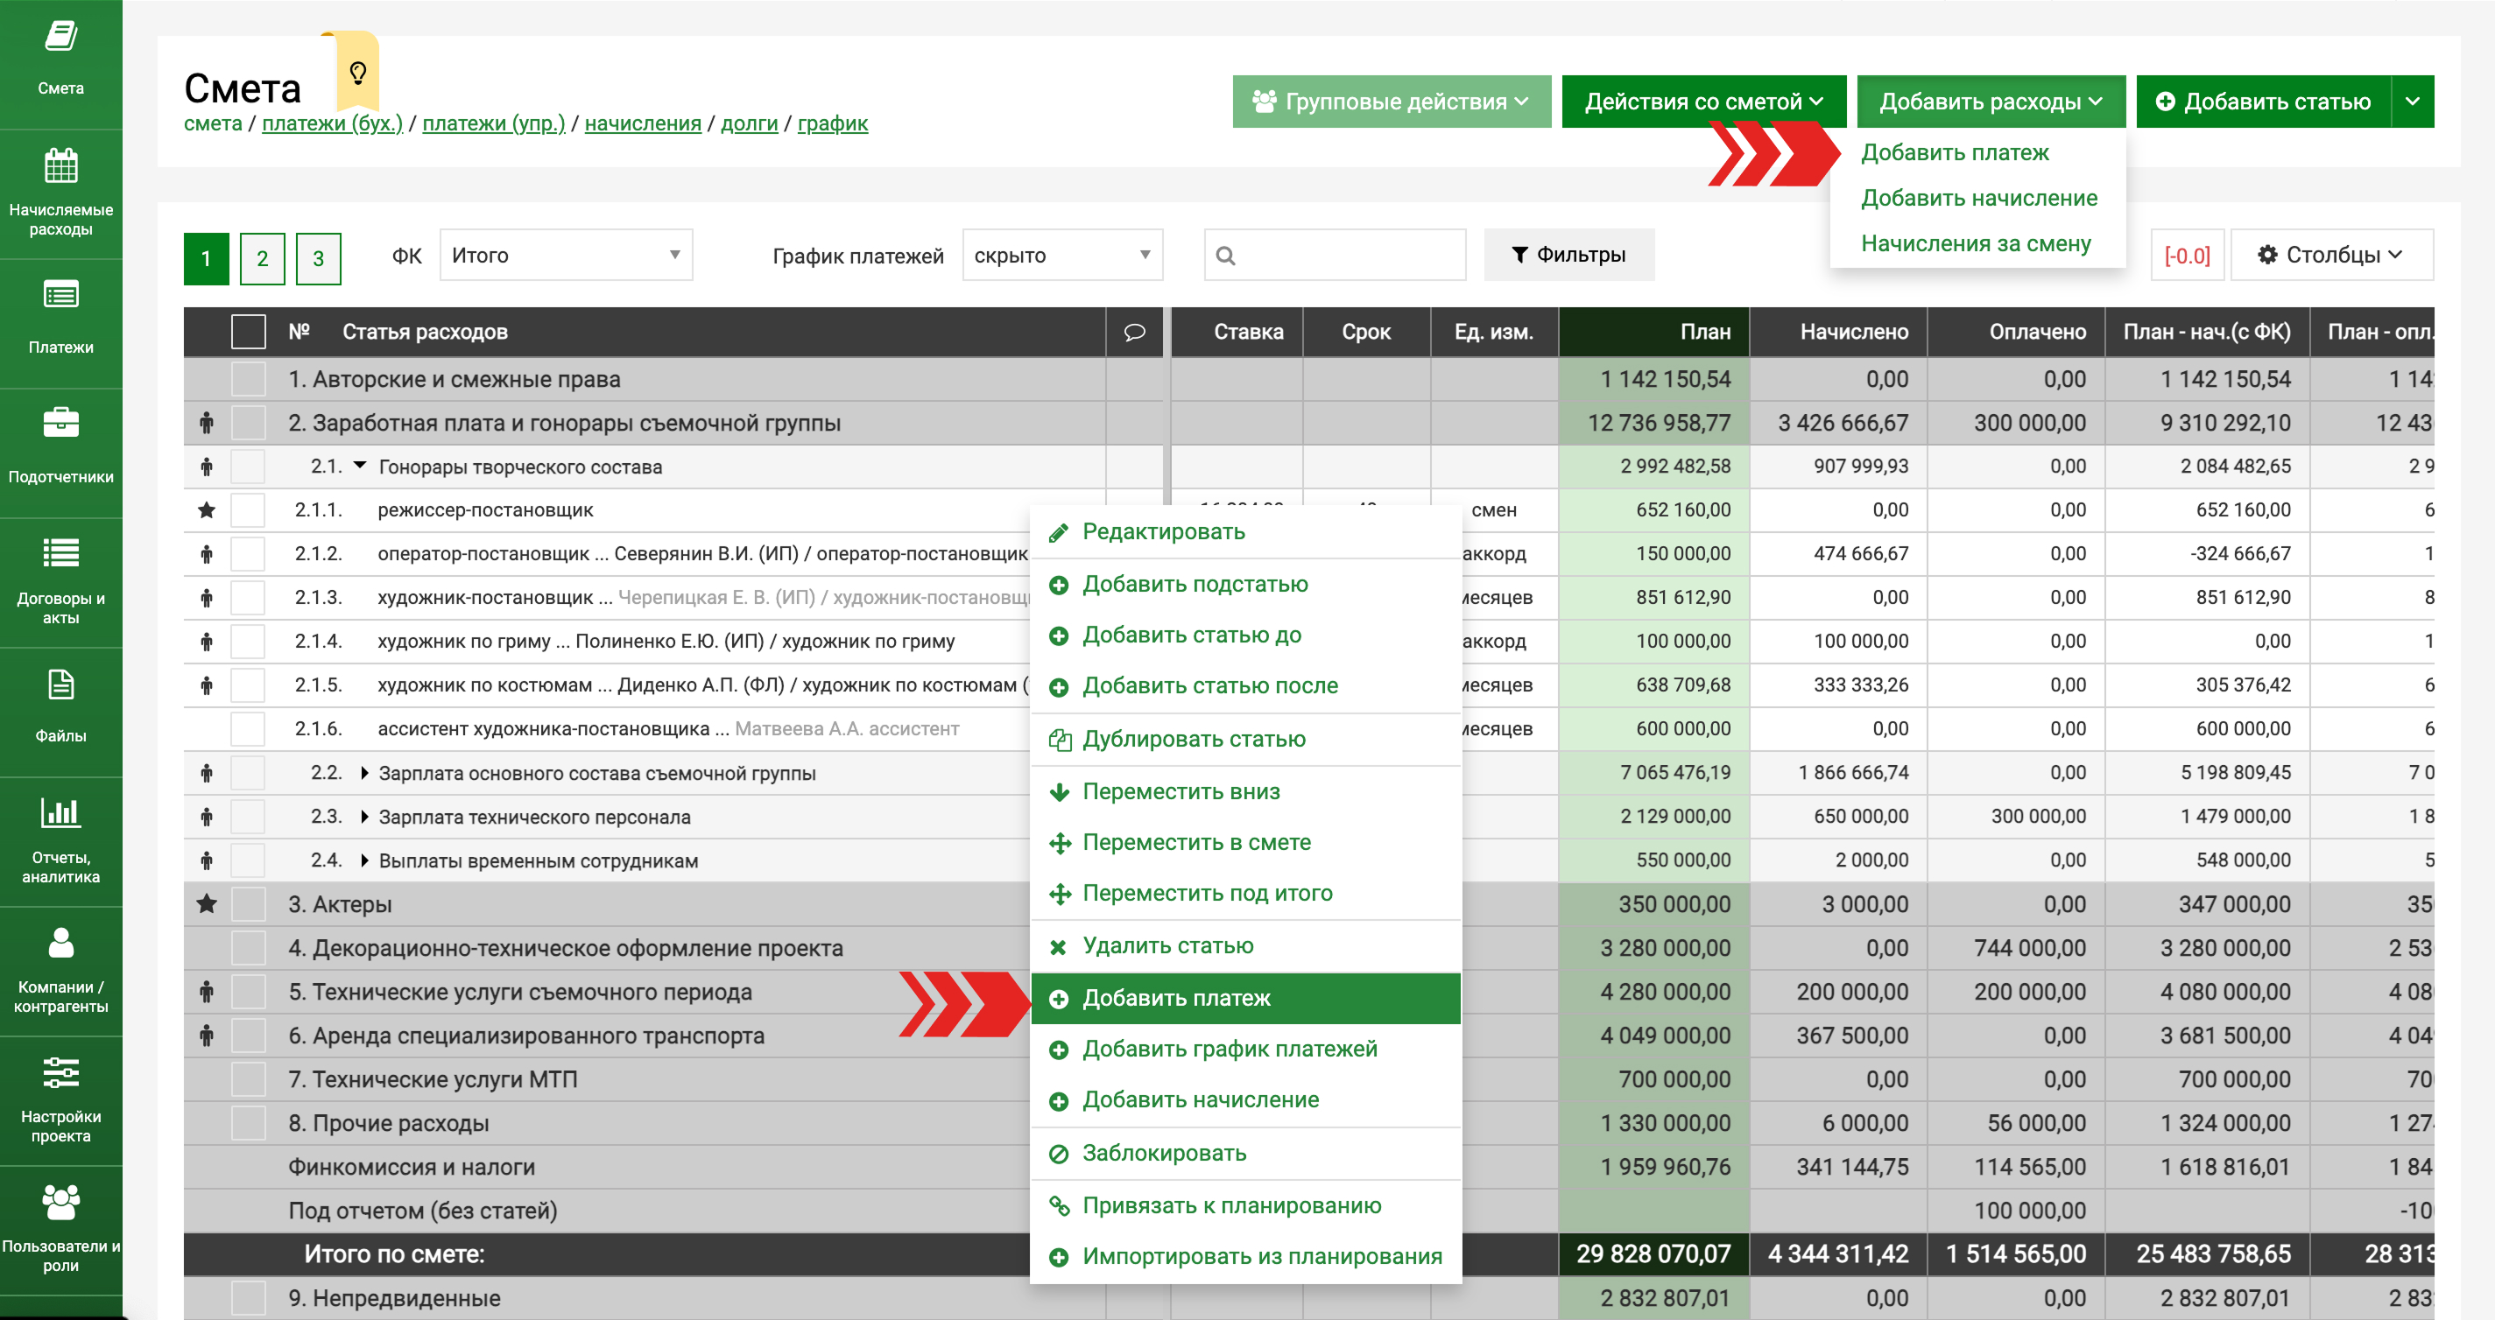
Task: Open the Отчеты, аналитика chart icon
Action: point(60,811)
